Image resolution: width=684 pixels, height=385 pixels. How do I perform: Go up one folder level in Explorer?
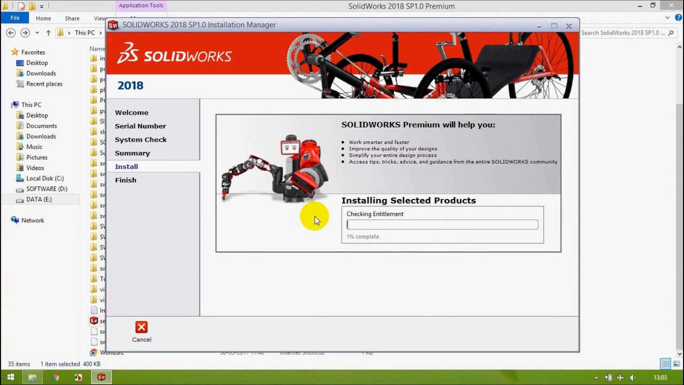tap(48, 33)
